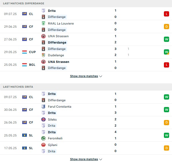This screenshot has width=172, height=163.
Task: Click the chevron next to Drita's Show more matches
Action: pyautogui.click(x=100, y=159)
